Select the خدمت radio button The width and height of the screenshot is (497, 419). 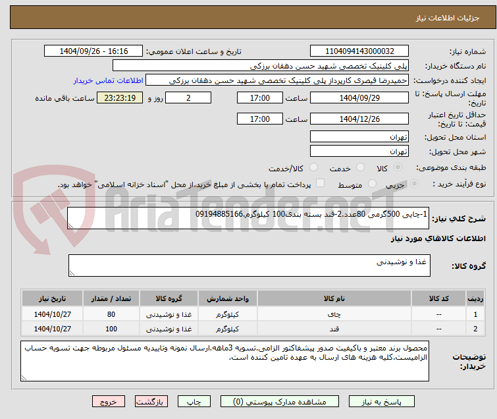(x=360, y=167)
